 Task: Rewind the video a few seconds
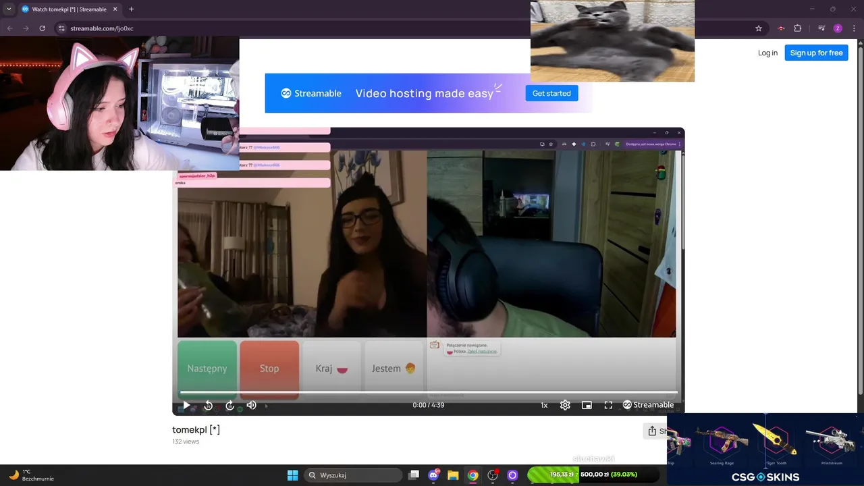[x=209, y=405]
